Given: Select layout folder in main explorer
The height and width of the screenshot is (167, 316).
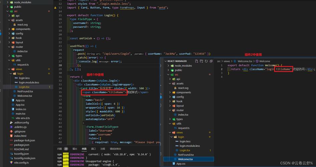Looking at the screenshot, I should (19, 42).
